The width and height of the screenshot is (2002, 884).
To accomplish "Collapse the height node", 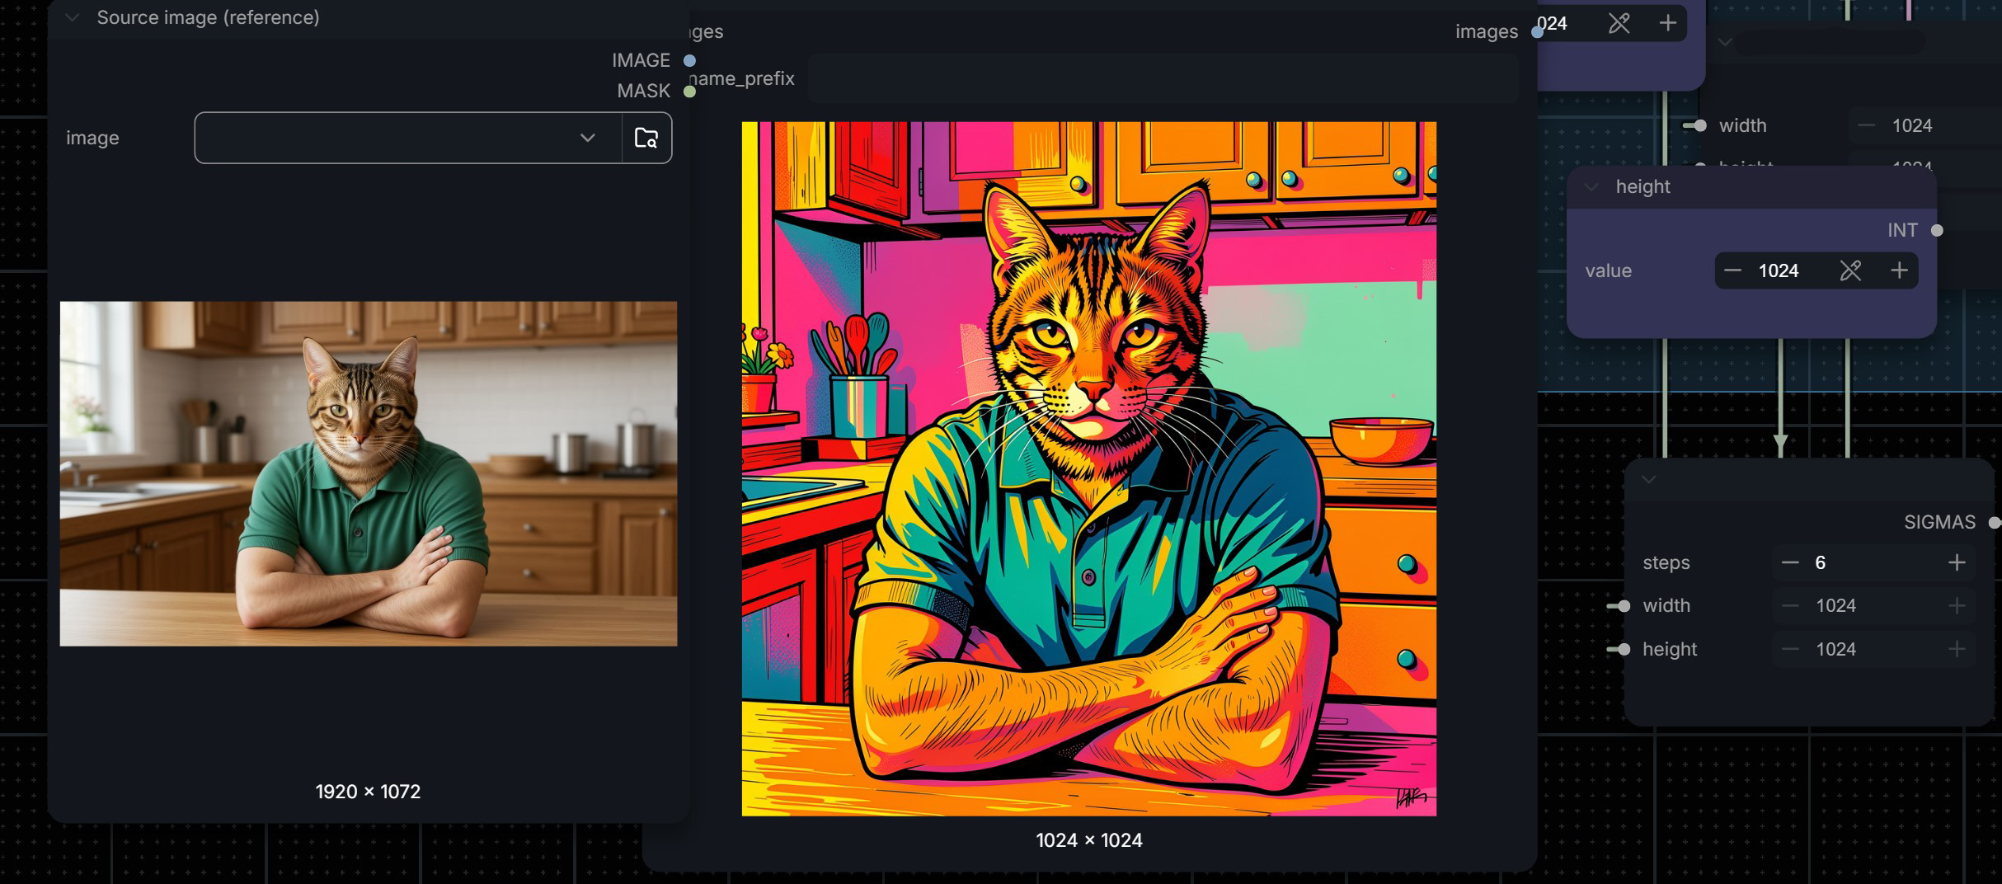I will [x=1591, y=187].
